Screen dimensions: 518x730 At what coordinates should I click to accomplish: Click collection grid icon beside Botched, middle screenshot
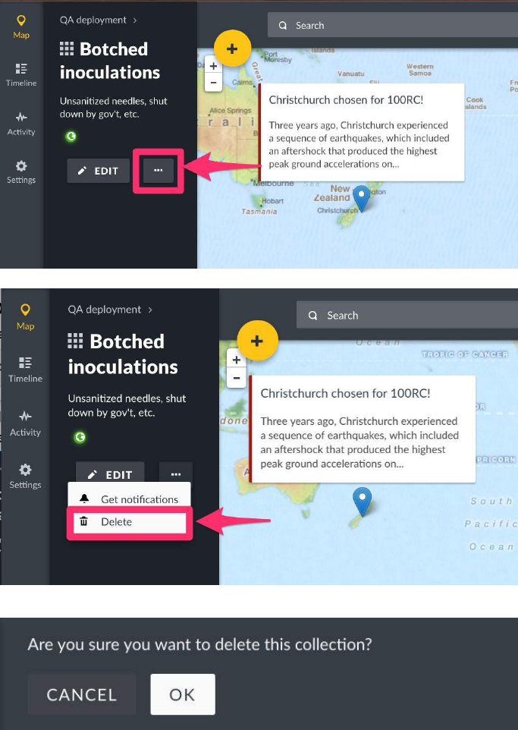[75, 341]
